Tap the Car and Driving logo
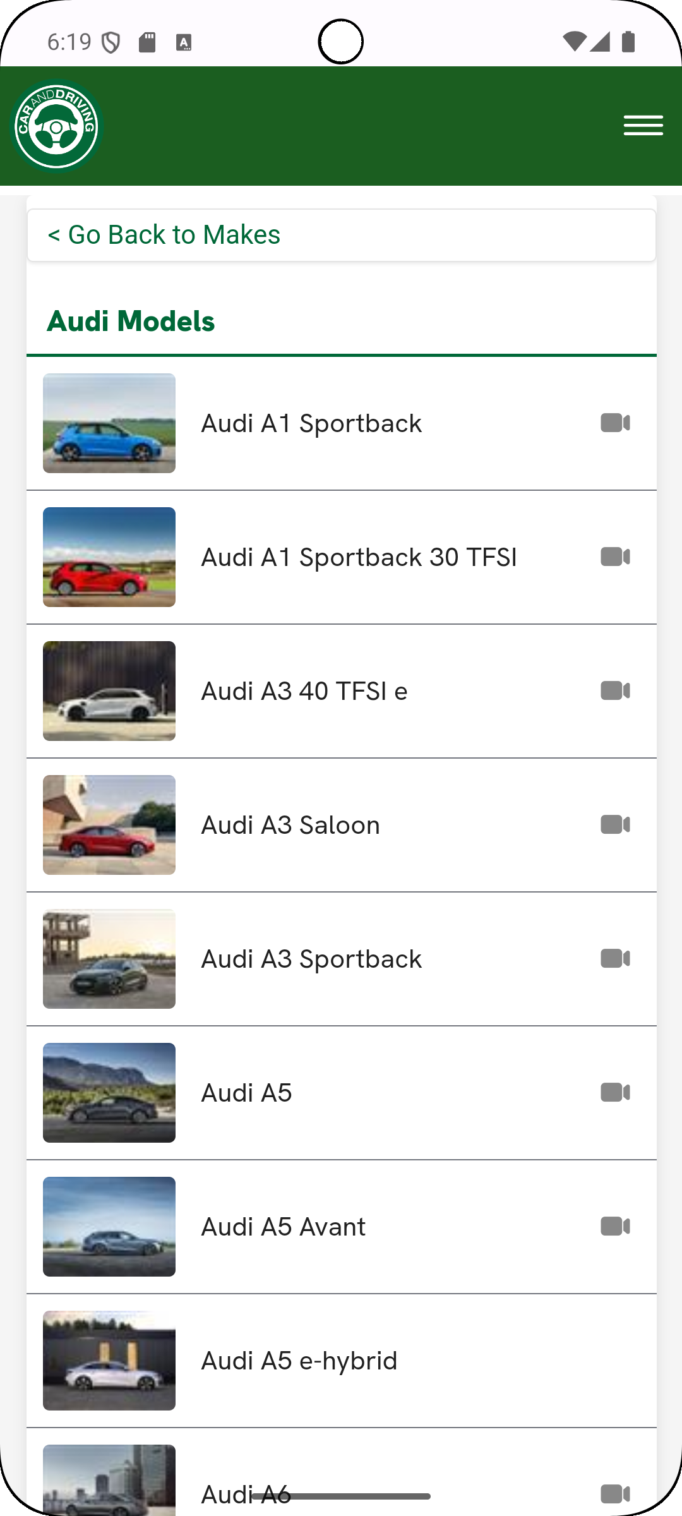 click(x=57, y=126)
